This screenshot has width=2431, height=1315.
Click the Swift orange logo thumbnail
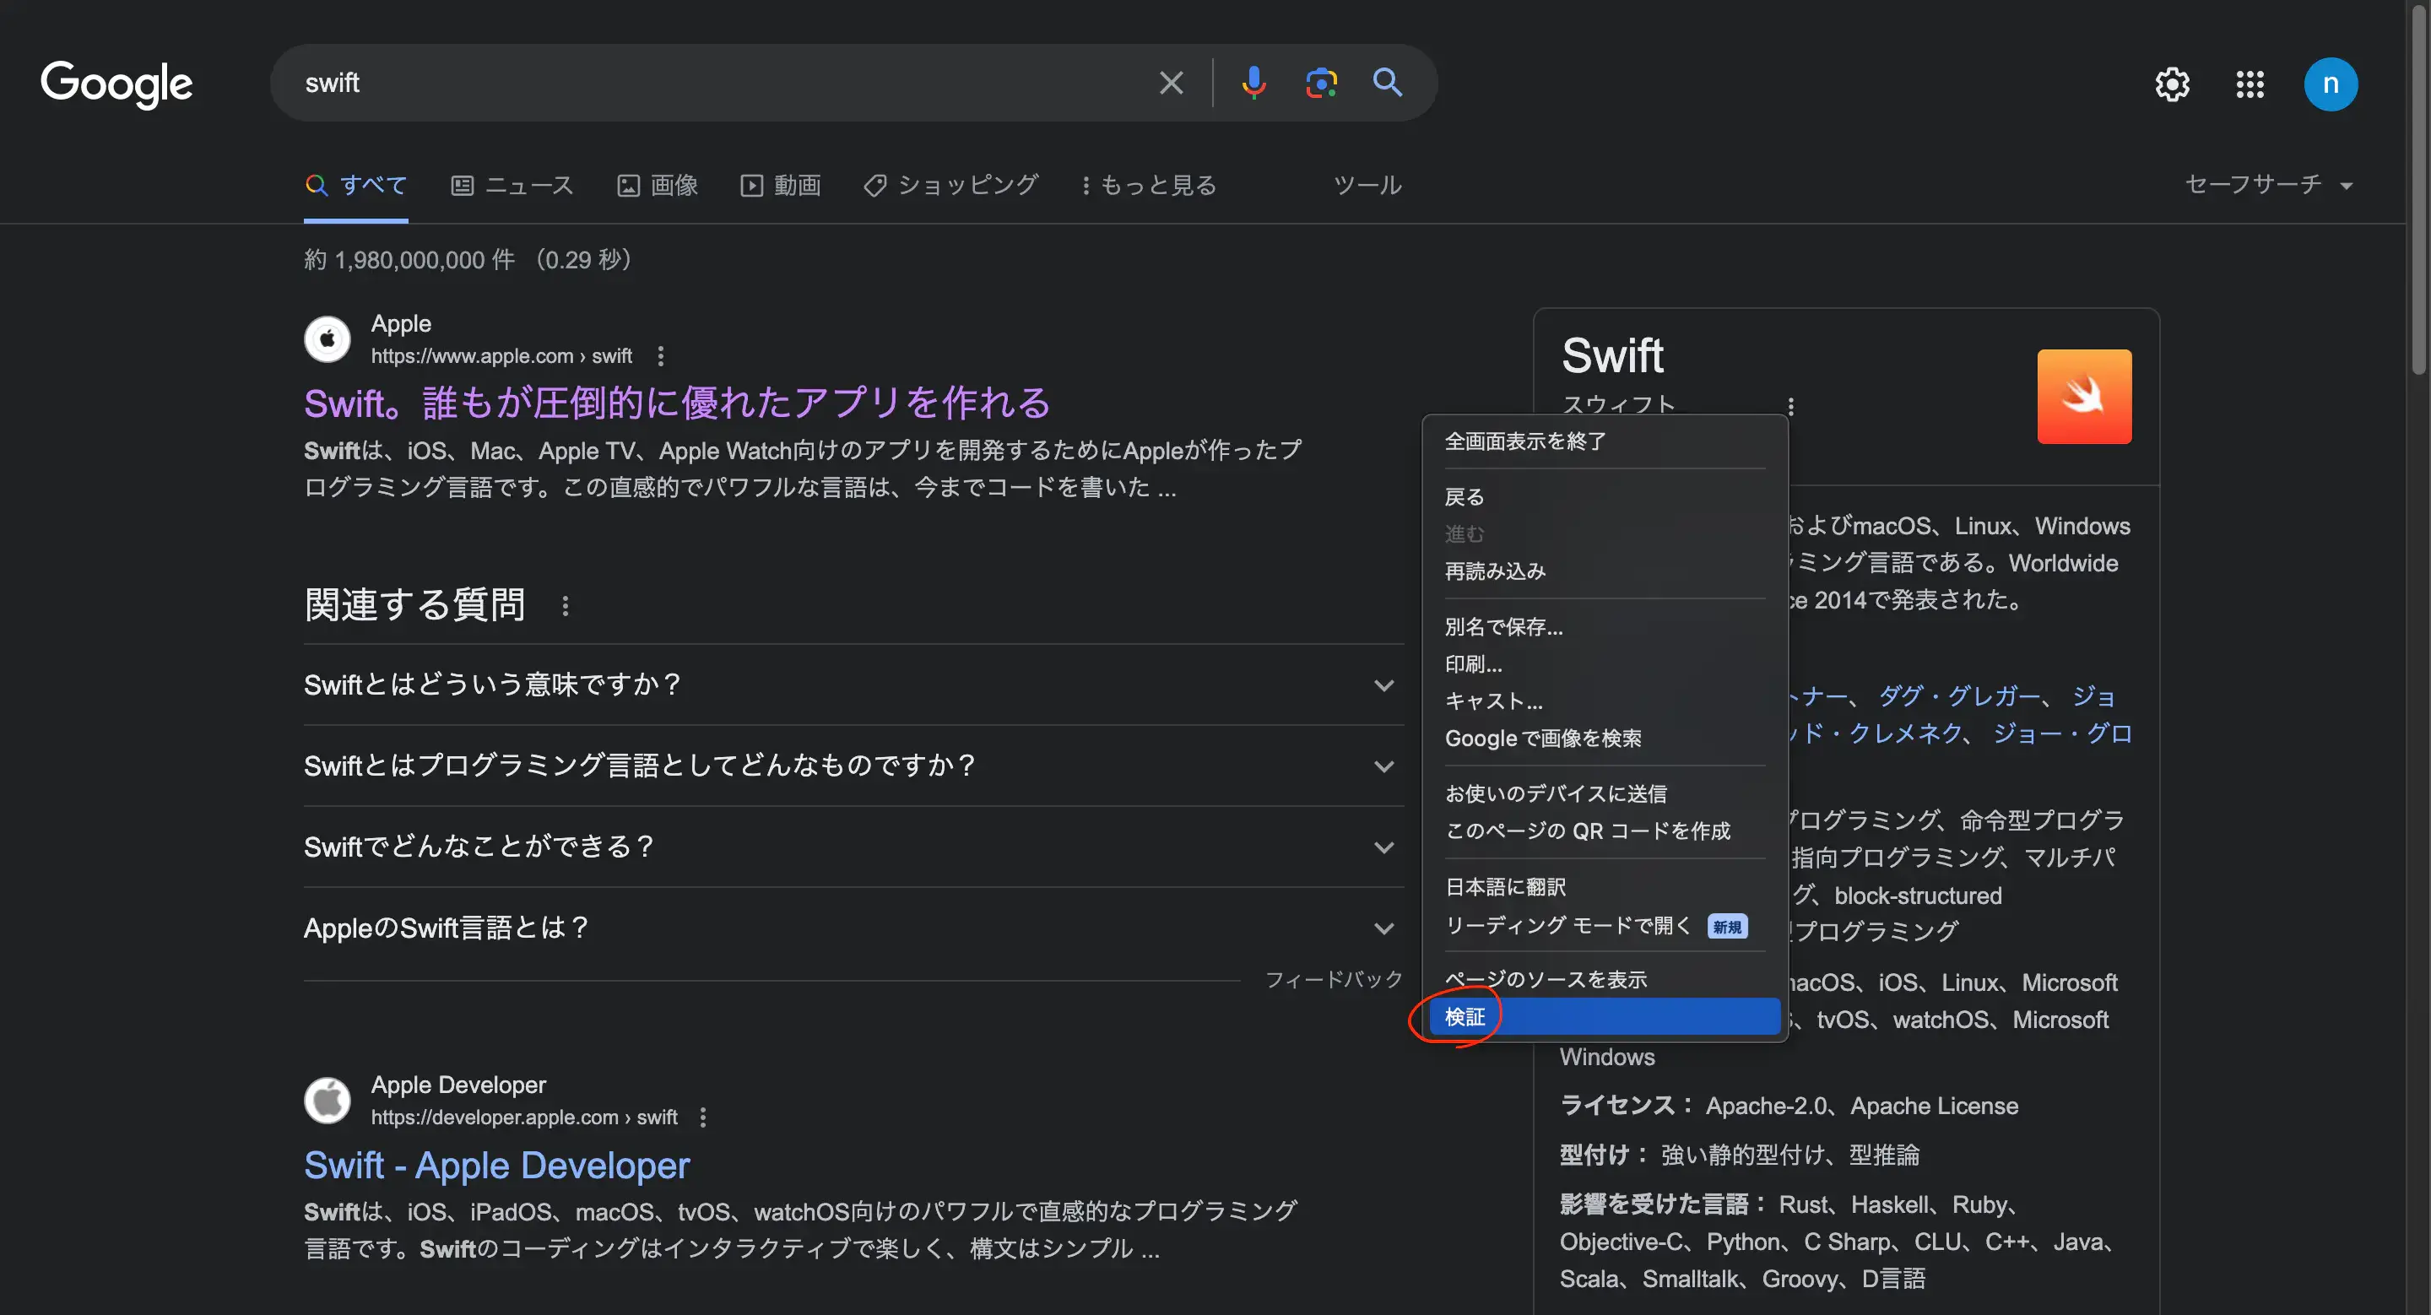tap(2084, 396)
